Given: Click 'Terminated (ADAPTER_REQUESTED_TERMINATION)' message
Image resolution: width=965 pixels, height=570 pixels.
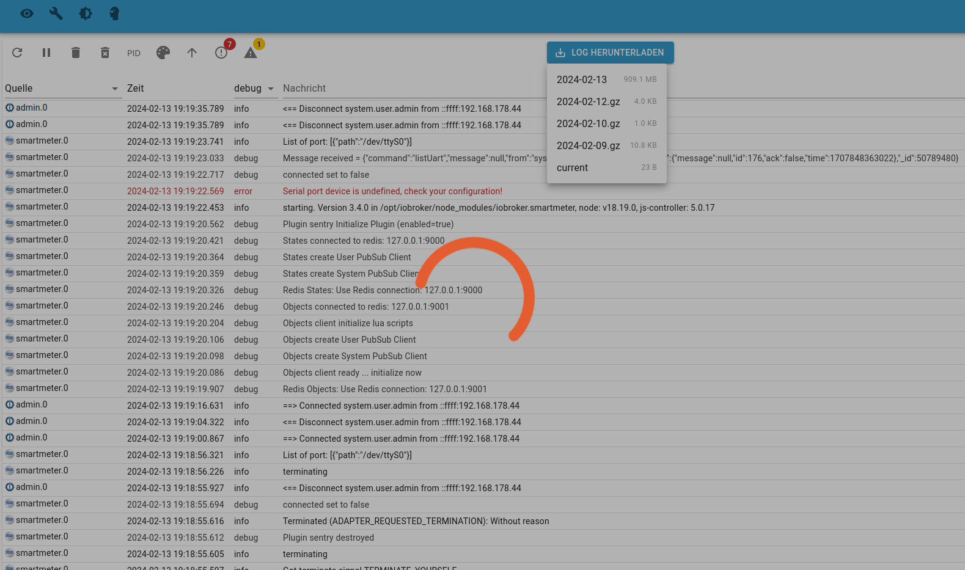Looking at the screenshot, I should pos(416,521).
